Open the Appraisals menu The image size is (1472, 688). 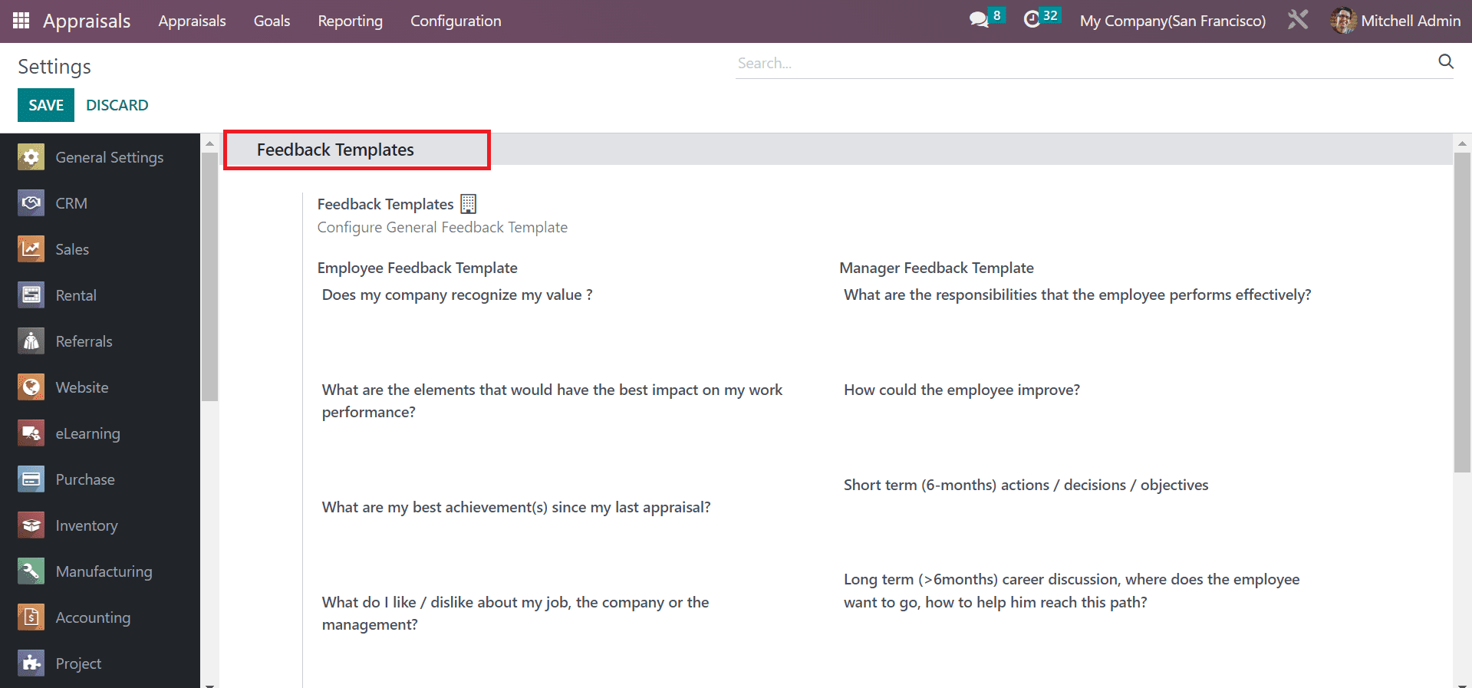point(192,21)
